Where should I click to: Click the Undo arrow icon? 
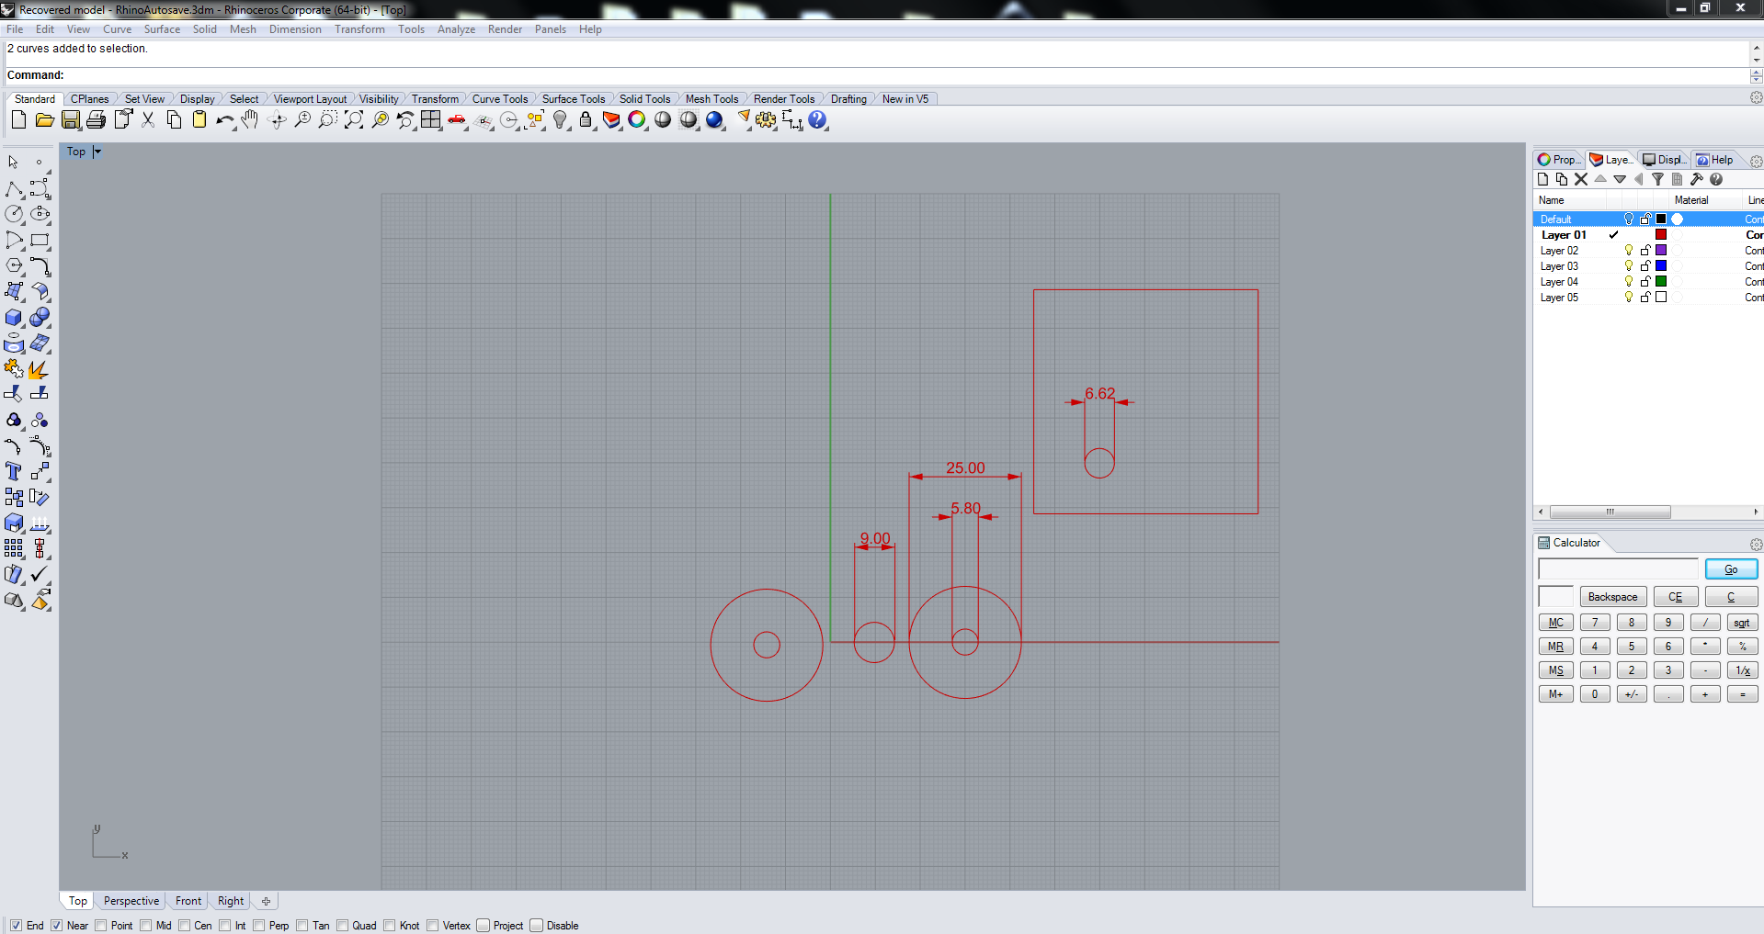pyautogui.click(x=224, y=119)
